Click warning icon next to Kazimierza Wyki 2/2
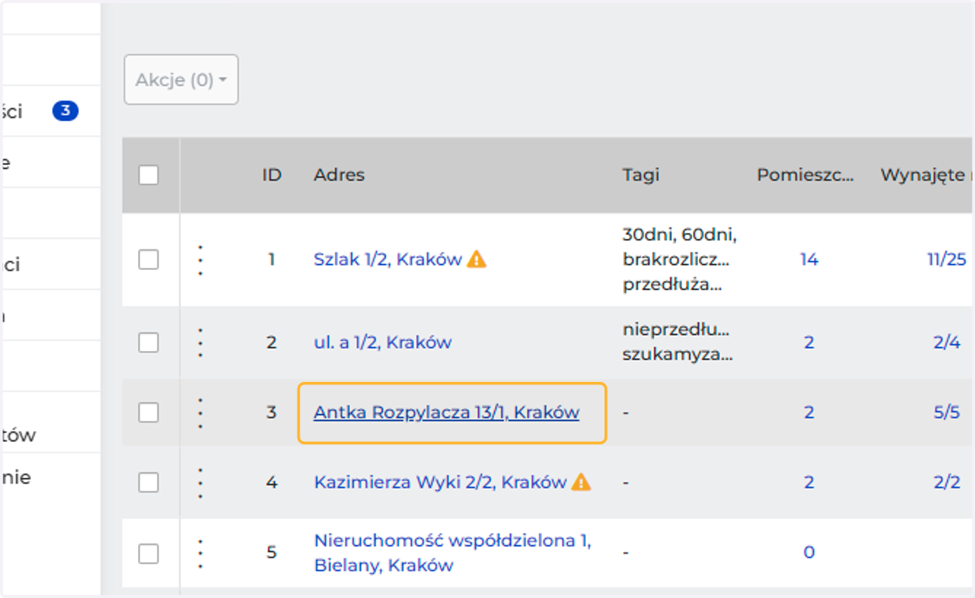 point(581,482)
